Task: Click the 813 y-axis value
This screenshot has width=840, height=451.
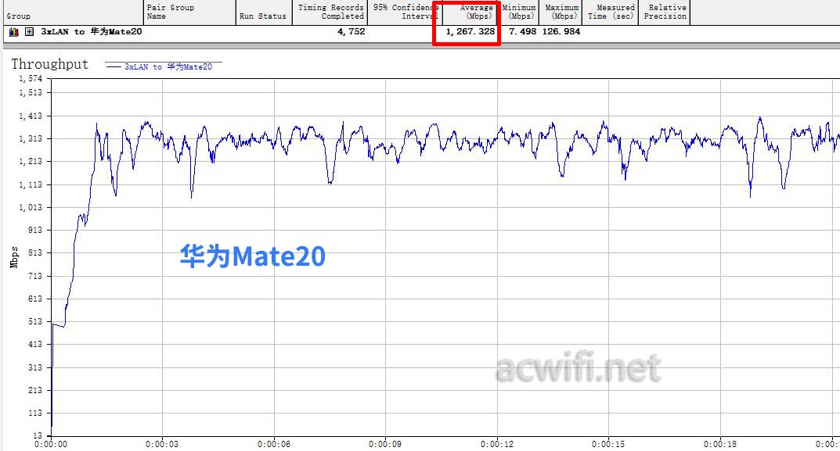Action: pos(34,252)
